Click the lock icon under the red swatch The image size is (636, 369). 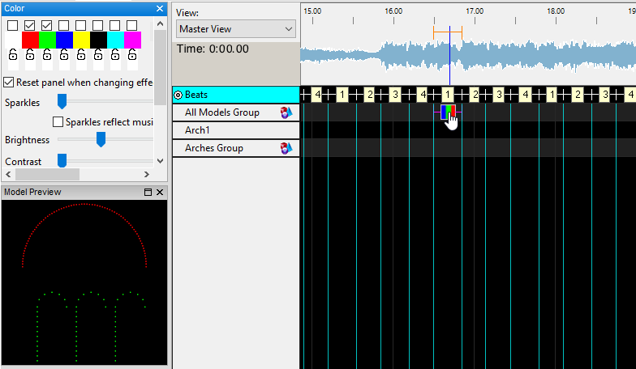point(30,56)
